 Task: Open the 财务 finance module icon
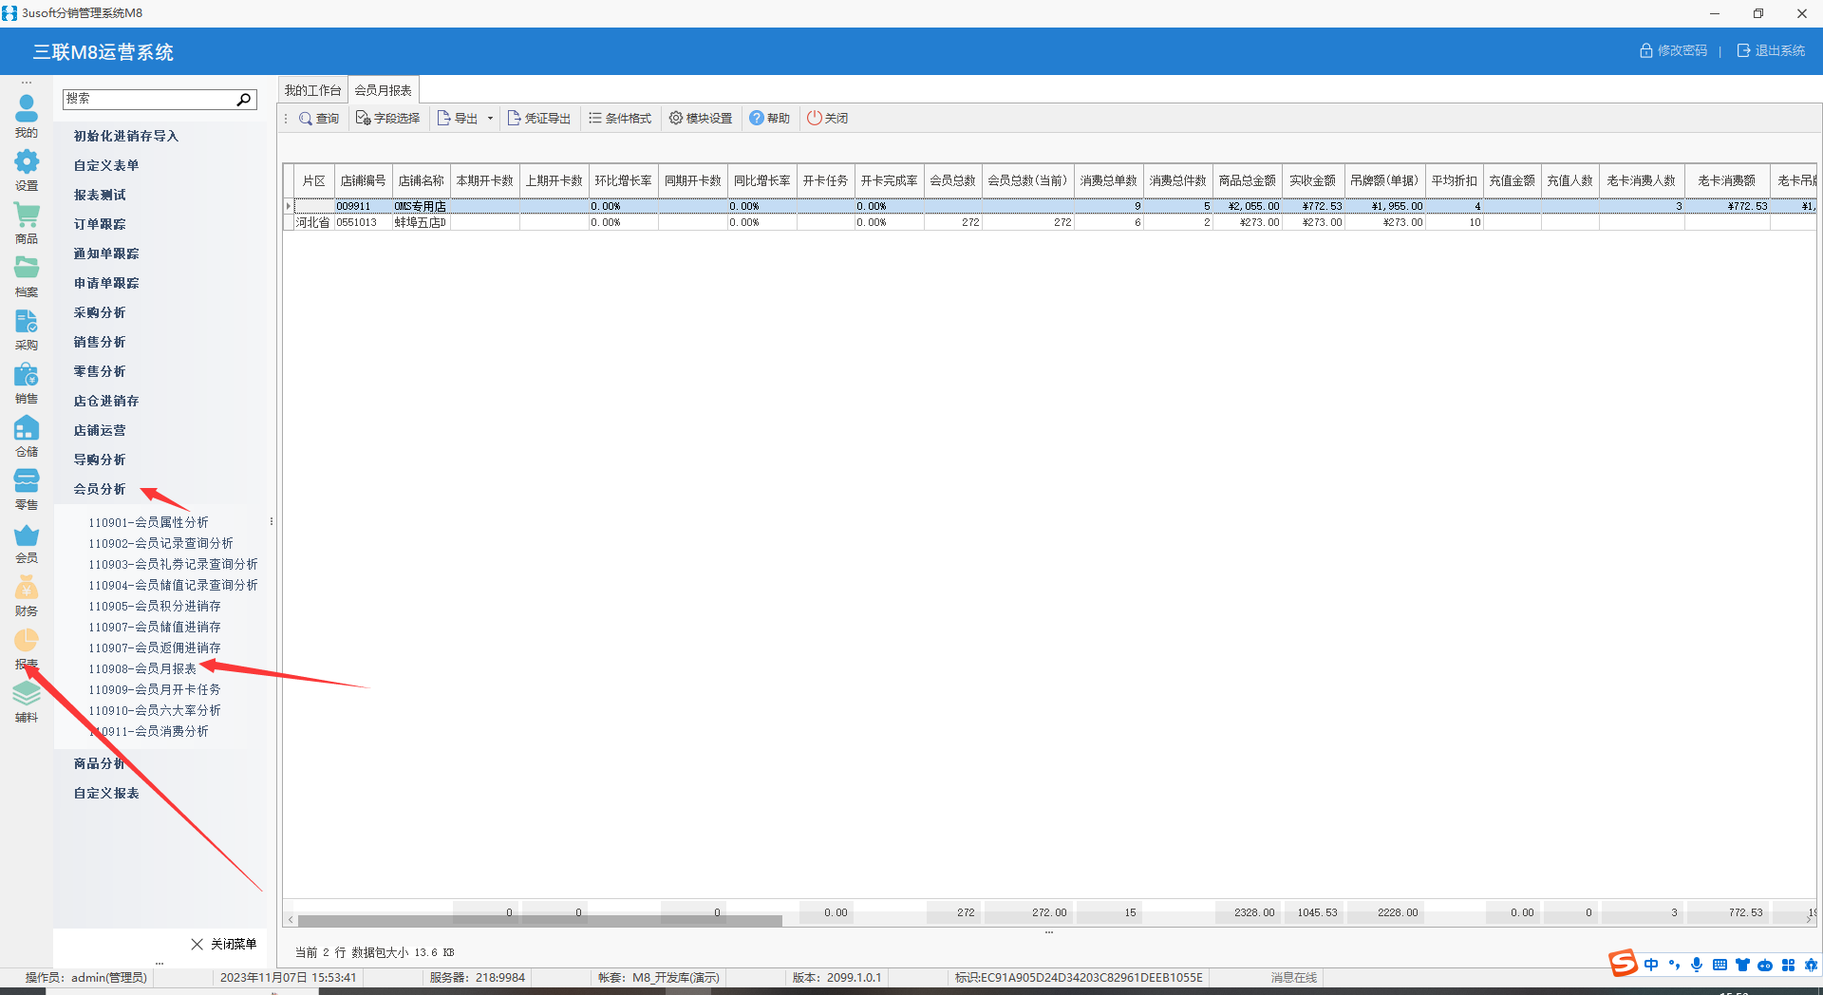(27, 595)
